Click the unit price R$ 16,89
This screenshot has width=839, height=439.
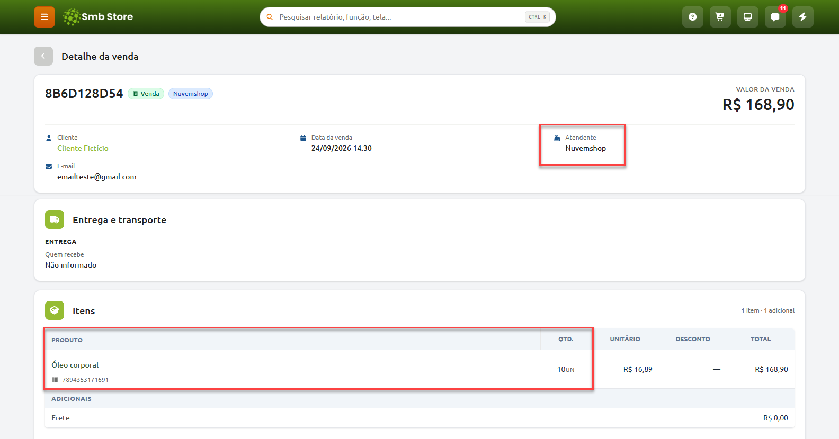pos(638,369)
